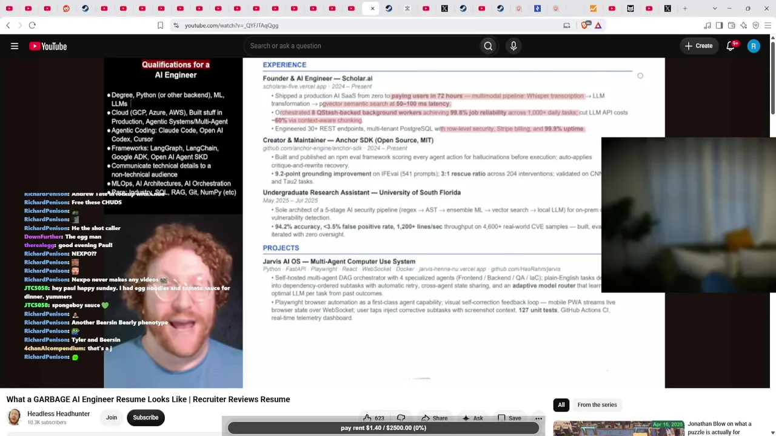
Task: Open the YouTube guide hamburger menu
Action: [x=15, y=46]
